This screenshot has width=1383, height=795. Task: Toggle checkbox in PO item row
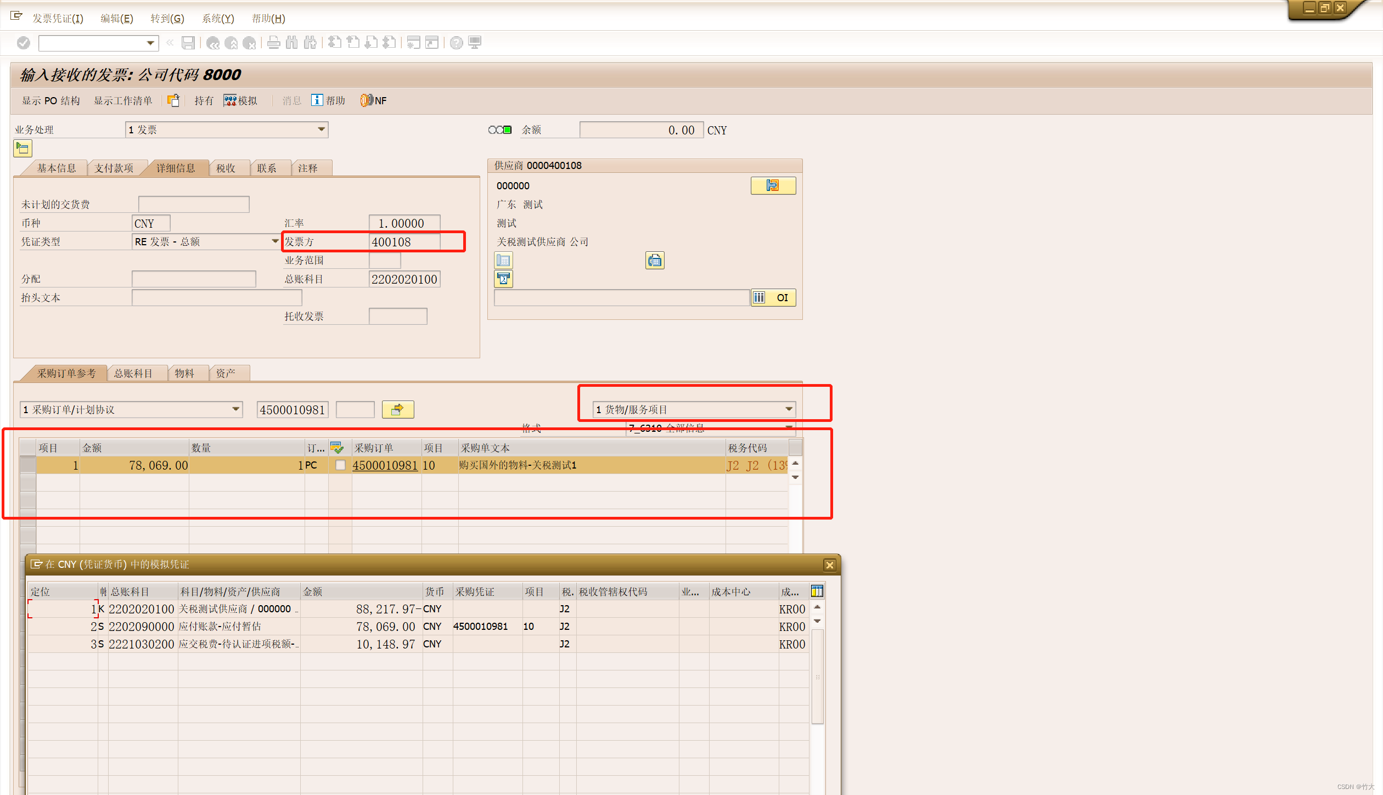[x=340, y=465]
